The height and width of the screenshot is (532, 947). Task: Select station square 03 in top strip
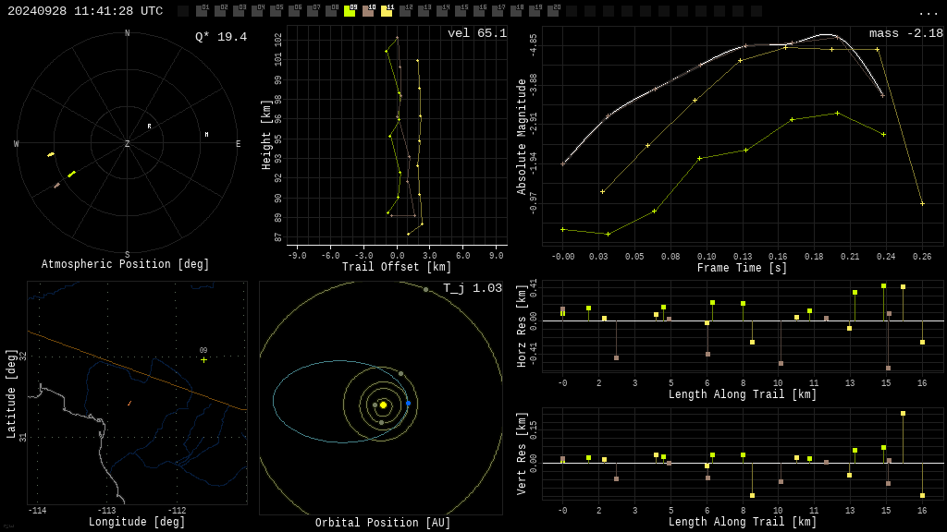239,11
